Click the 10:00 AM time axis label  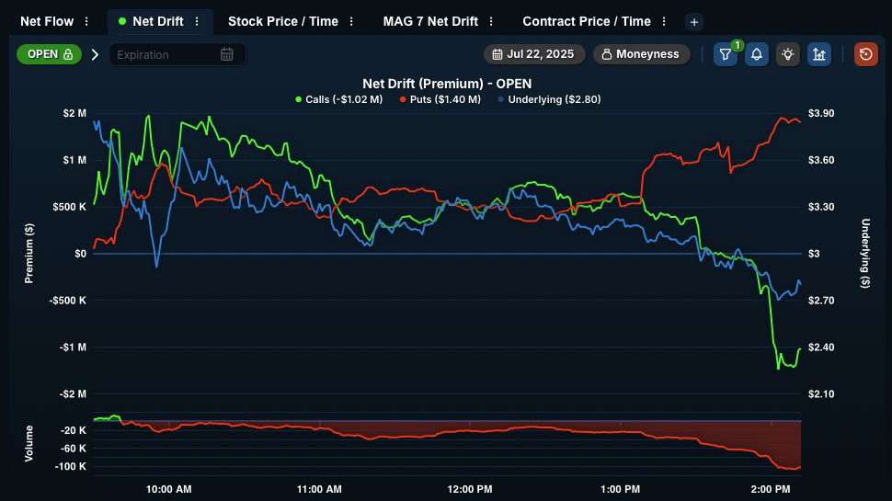tap(169, 489)
